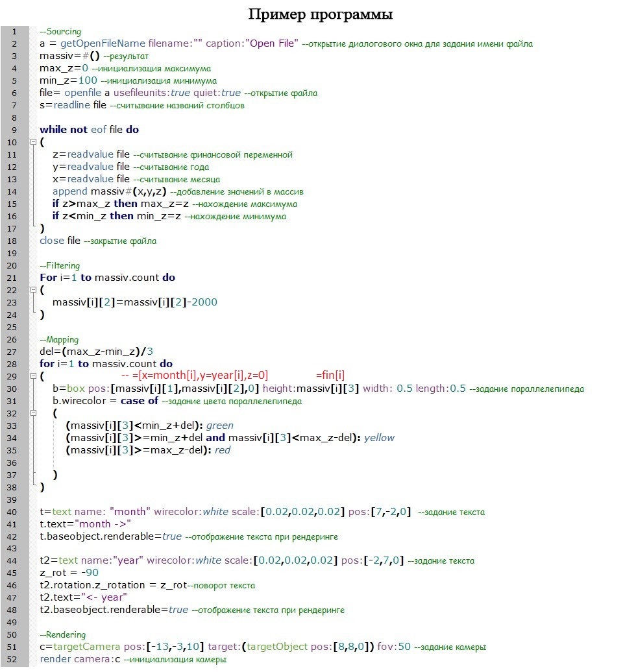623x672 pixels.
Task: Click 'For i=1 to massiv.count do' on line 21
Action: pyautogui.click(x=107, y=278)
